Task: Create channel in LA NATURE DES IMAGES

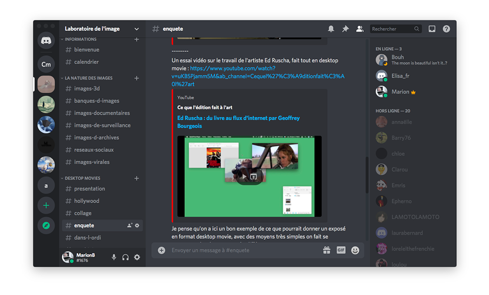Action: [x=136, y=78]
